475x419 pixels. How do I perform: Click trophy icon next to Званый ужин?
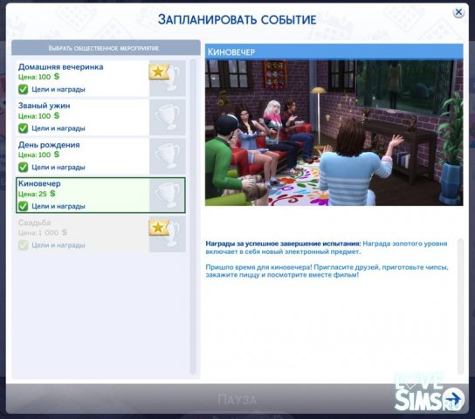[168, 117]
